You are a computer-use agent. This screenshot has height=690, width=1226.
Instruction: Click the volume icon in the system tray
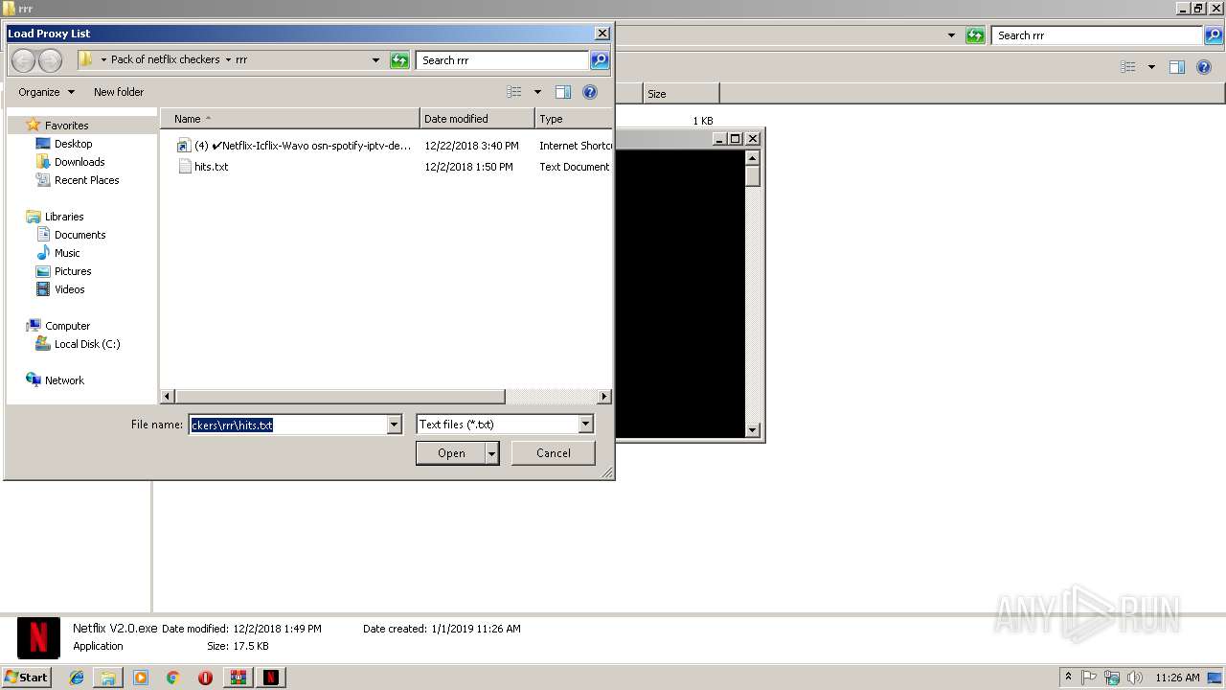(x=1134, y=678)
